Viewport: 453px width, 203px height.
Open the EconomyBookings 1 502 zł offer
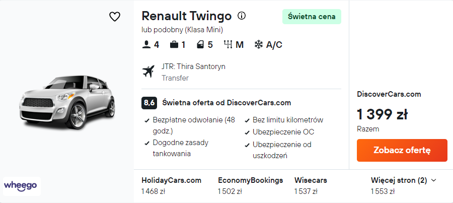(x=250, y=185)
